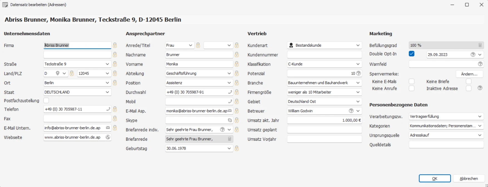Screen dimensions: 488x187
Task: Click the lock icon beside Skype field
Action: (237, 120)
